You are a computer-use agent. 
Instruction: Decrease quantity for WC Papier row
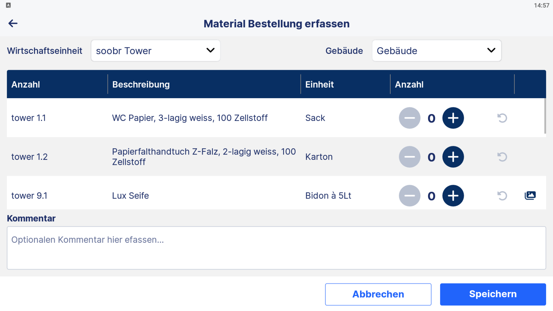(410, 118)
